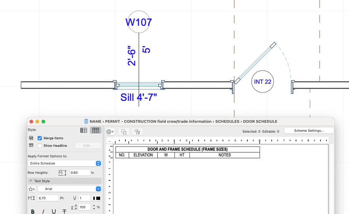Click the DOOR AND FRAME SCHEDULE title cell

(x=188, y=149)
